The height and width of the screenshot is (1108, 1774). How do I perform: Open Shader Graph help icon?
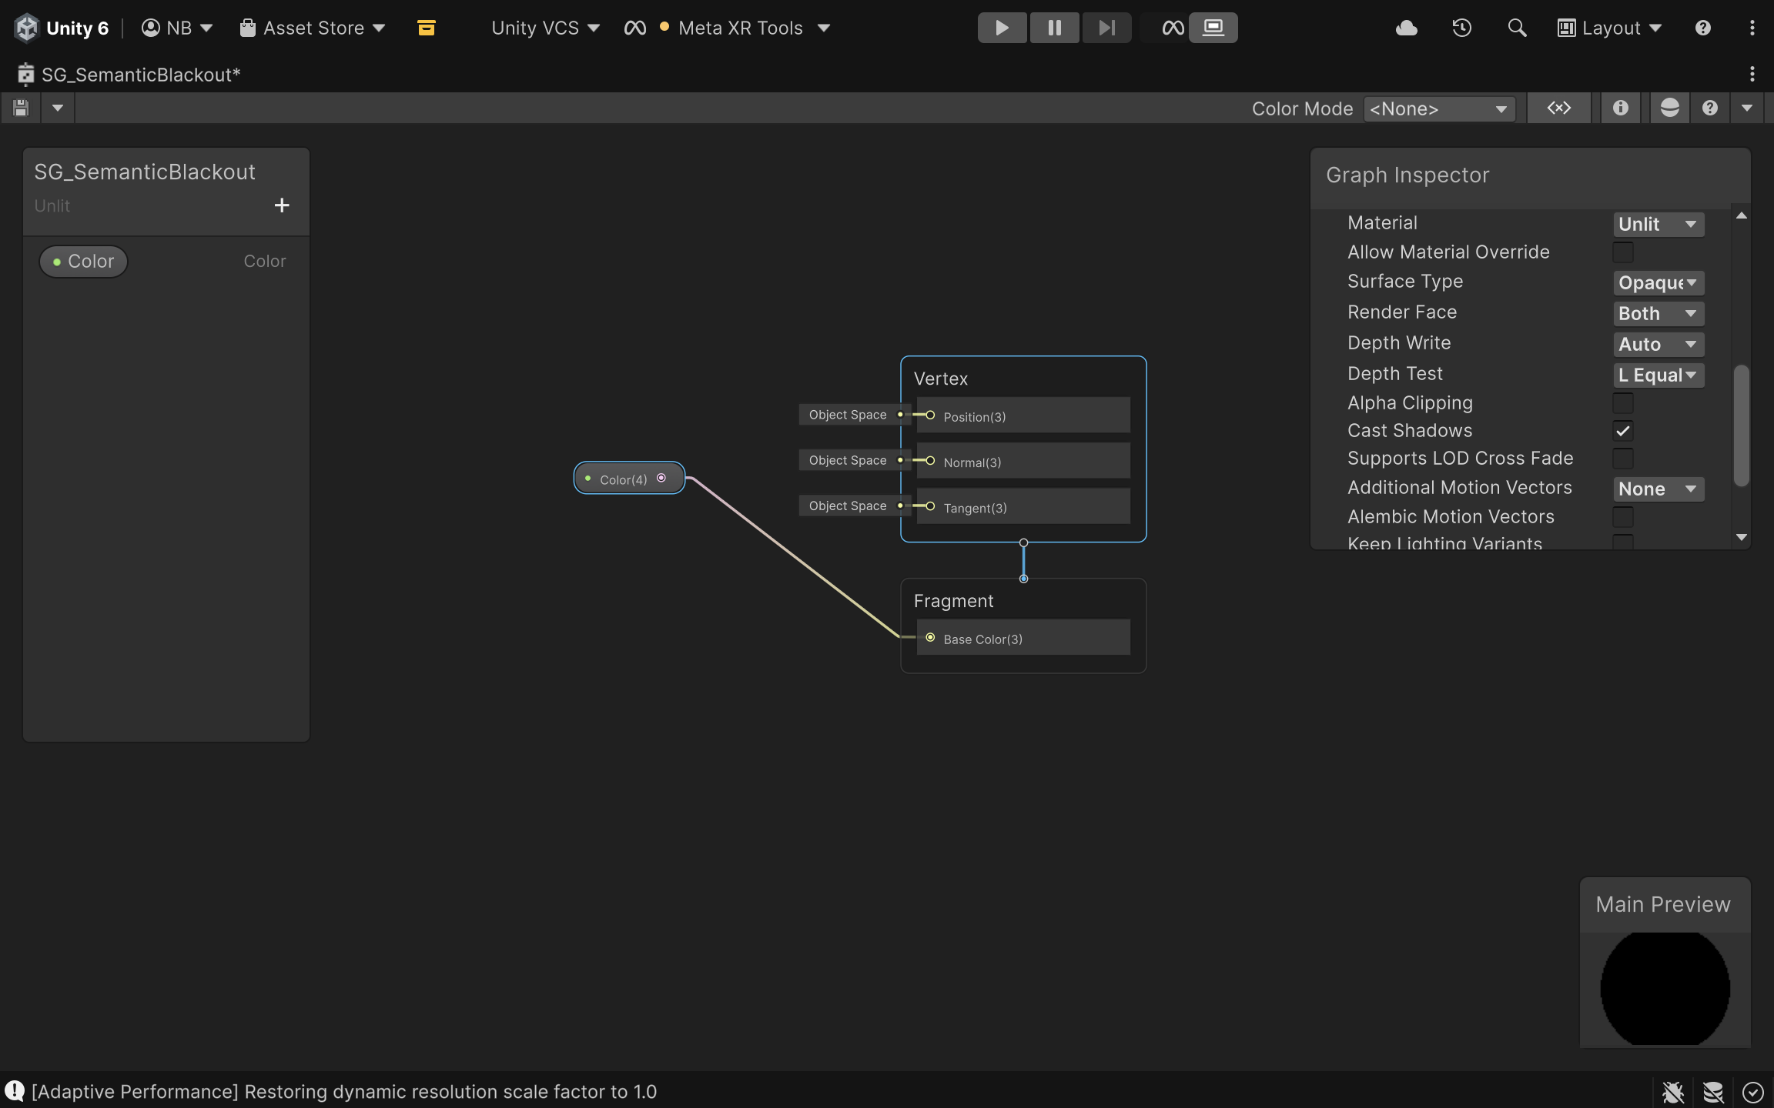tap(1710, 108)
